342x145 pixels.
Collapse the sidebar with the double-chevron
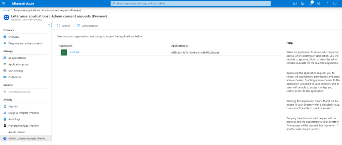pos(49,25)
